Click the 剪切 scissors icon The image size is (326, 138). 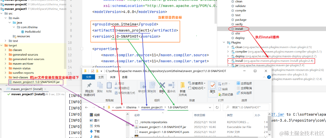[x=116, y=83]
